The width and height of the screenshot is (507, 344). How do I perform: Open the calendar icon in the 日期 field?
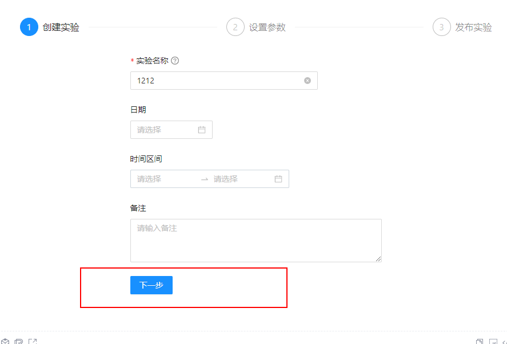point(201,130)
